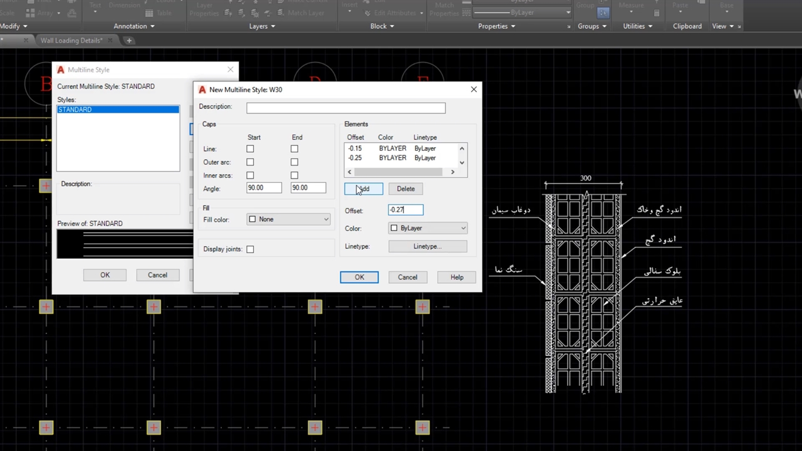Click Elements list scroll-down arrow
This screenshot has height=451, width=802.
[462, 163]
